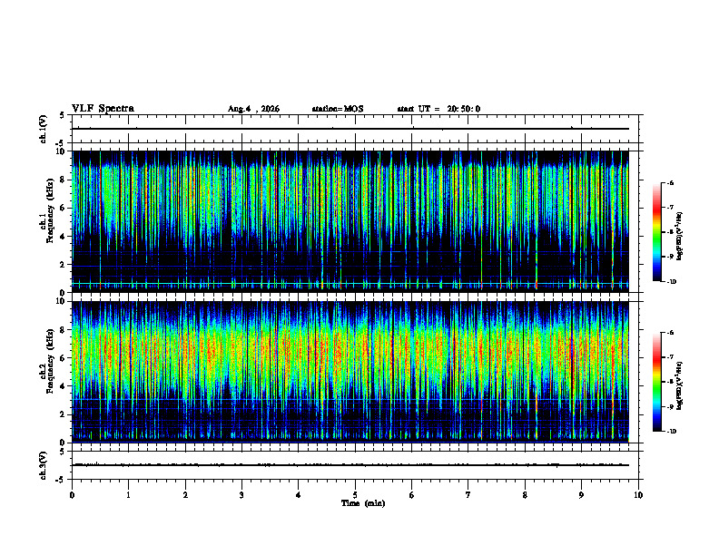The width and height of the screenshot is (719, 555).
Task: Click the "ch.1(V)" waveform axis label
Action: coord(43,129)
